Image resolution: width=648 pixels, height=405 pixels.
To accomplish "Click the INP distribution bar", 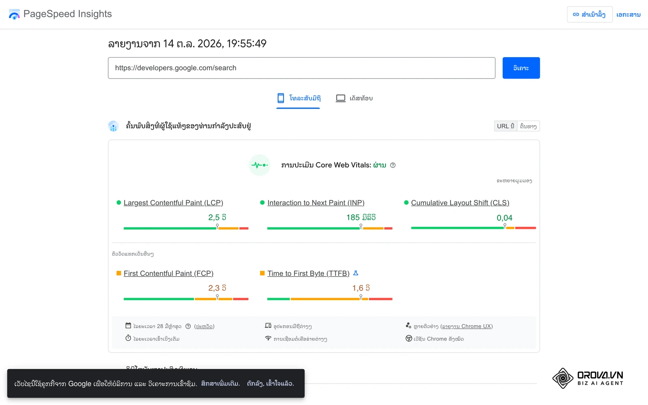I will (x=330, y=228).
